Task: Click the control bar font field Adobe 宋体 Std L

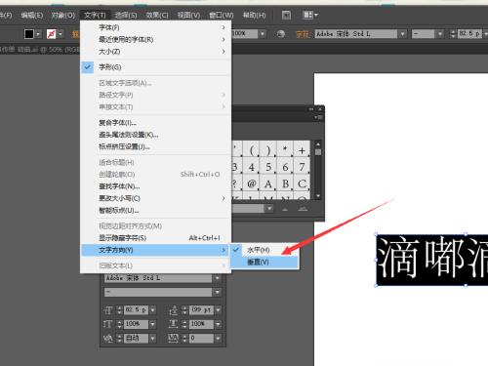Action: pyautogui.click(x=356, y=34)
